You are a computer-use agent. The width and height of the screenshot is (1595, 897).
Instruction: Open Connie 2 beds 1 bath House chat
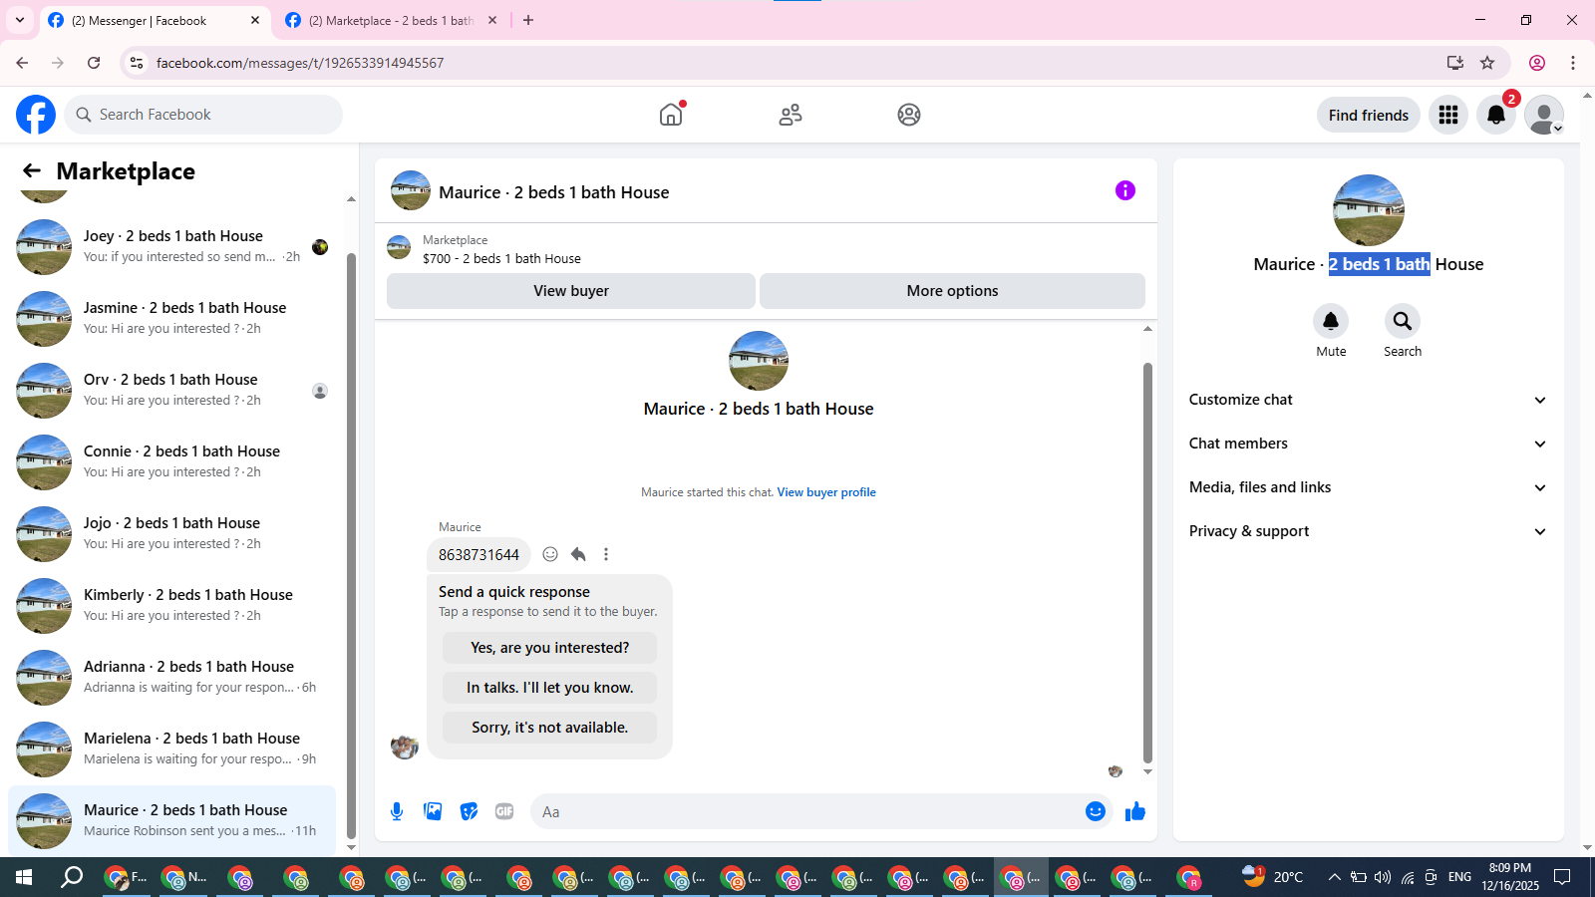[171, 461]
